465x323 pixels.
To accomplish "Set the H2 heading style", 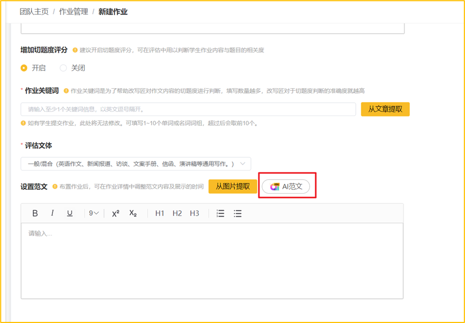I will (x=177, y=213).
